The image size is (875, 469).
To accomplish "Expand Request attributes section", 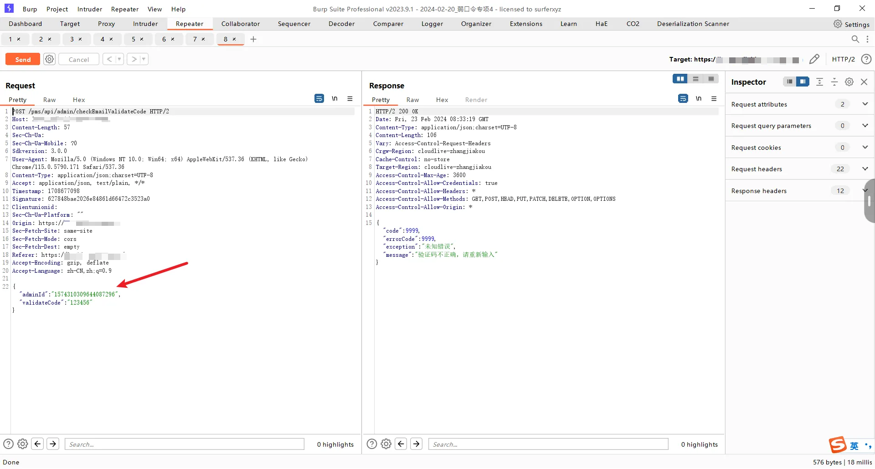I will click(865, 104).
